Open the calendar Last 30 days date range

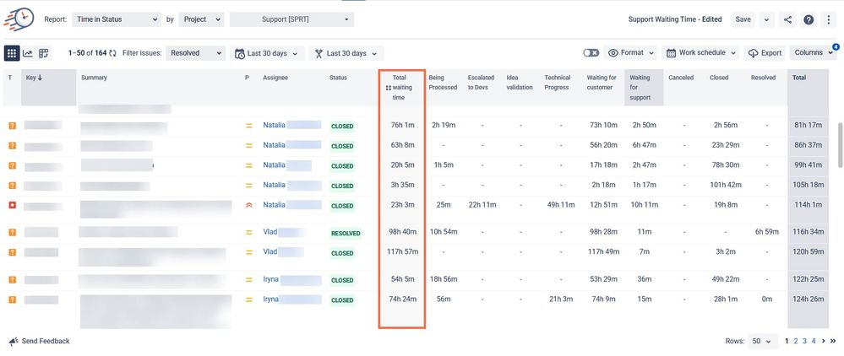point(268,53)
